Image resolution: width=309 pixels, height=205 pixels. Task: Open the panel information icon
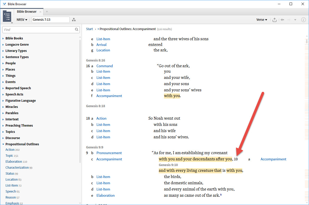(304, 20)
